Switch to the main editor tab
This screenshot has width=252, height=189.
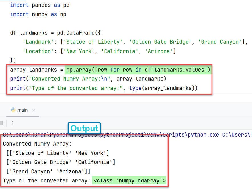23,110
